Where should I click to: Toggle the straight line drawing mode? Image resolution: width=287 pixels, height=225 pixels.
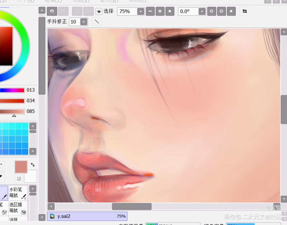[x=97, y=22]
